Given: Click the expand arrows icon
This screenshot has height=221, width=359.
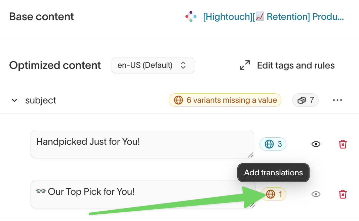Looking at the screenshot, I should (x=244, y=65).
